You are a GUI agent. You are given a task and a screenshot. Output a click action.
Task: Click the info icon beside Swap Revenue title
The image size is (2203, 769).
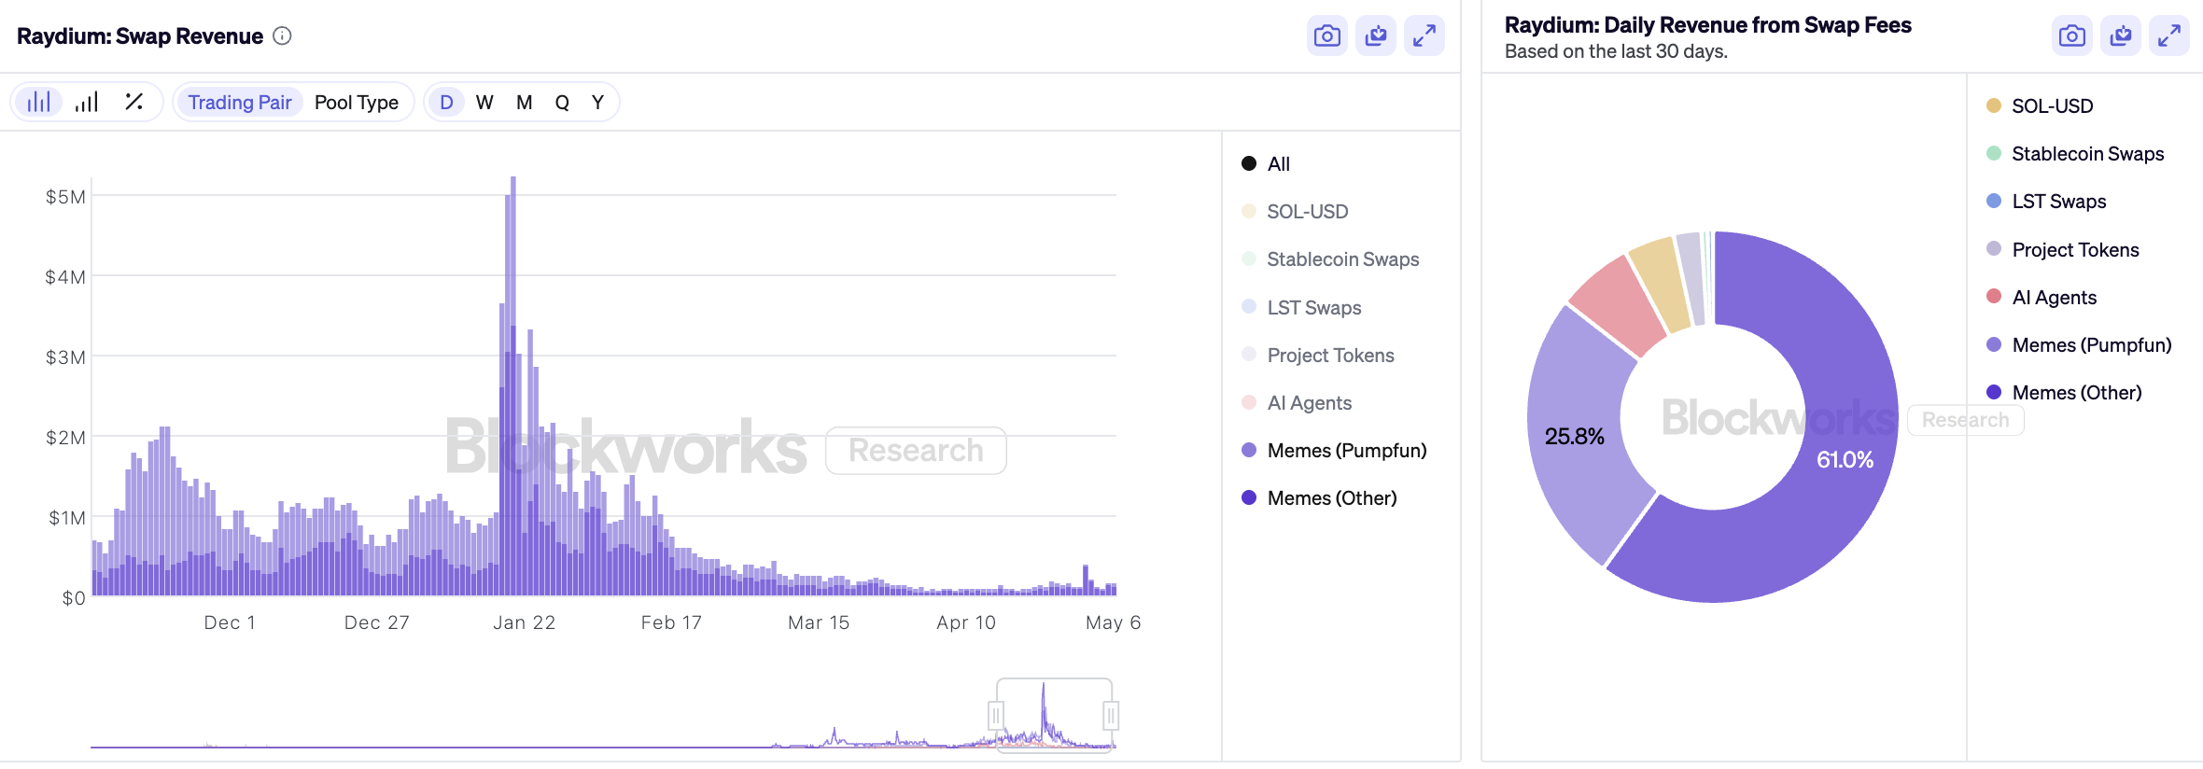[282, 36]
